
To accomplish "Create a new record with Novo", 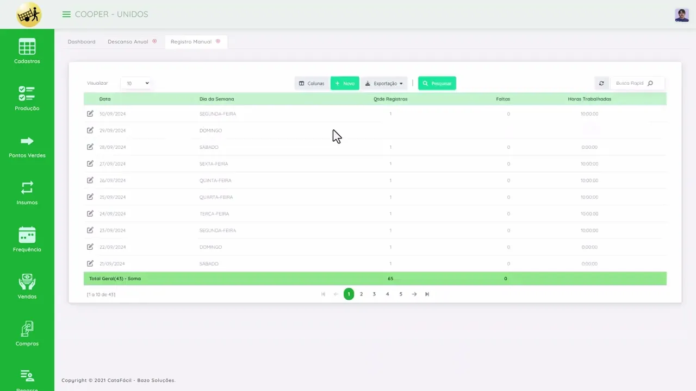I will pos(345,83).
